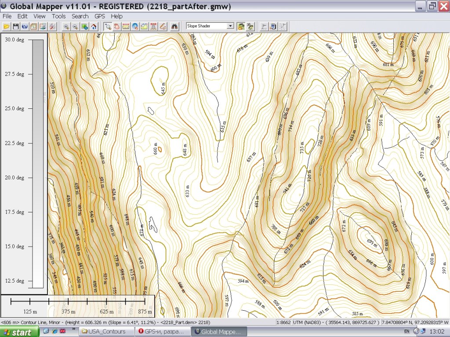Select the Pan hand grab tool
Viewport: 450px width, 337px height.
(116, 26)
